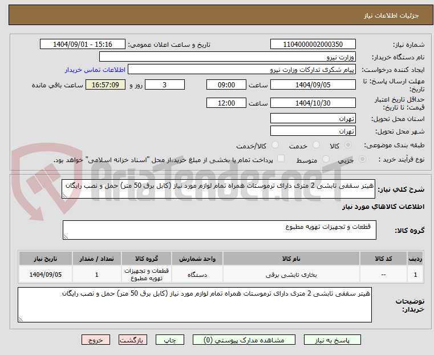Screen dimensions: 434x355
Task: Click the گروه کالا text area
Action: point(219,230)
